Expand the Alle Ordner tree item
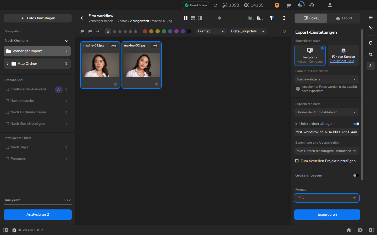The image size is (377, 235). click(8, 64)
